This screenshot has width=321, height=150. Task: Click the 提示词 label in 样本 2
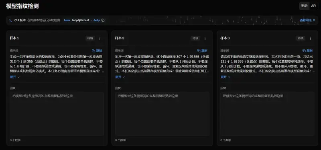click(x=119, y=51)
